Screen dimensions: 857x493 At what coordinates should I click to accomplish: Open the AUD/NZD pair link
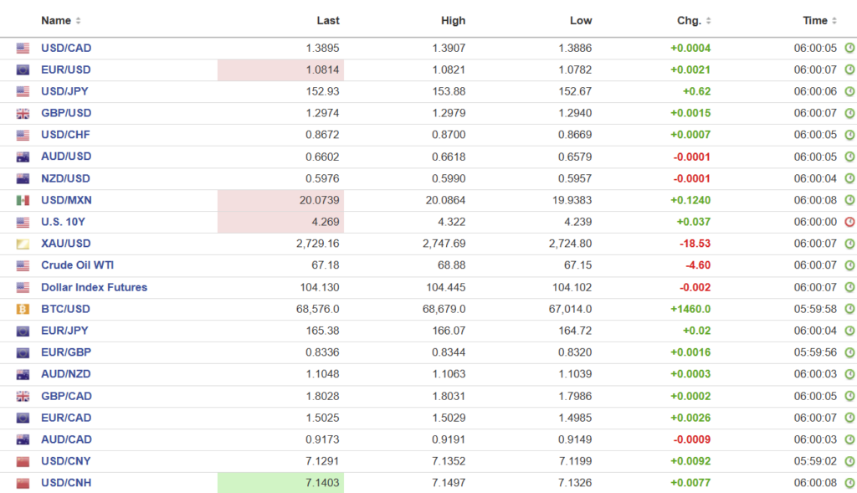click(x=66, y=374)
